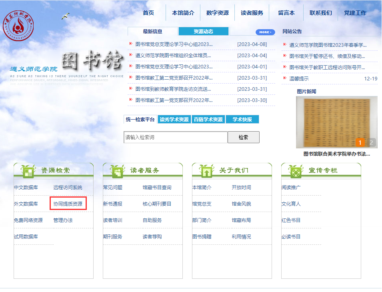Image resolution: width=382 pixels, height=292 pixels.
Task: Open the MORE button for latest news
Action: tap(265, 32)
